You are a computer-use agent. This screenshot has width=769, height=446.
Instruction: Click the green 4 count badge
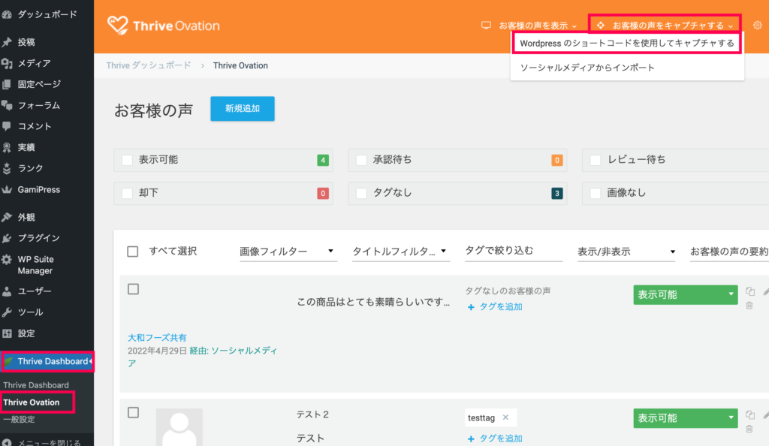point(323,160)
